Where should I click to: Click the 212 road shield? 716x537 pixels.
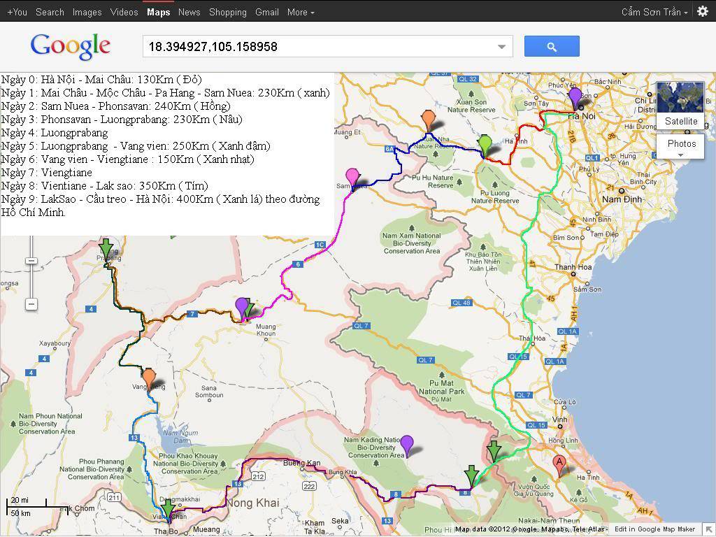click(x=259, y=476)
